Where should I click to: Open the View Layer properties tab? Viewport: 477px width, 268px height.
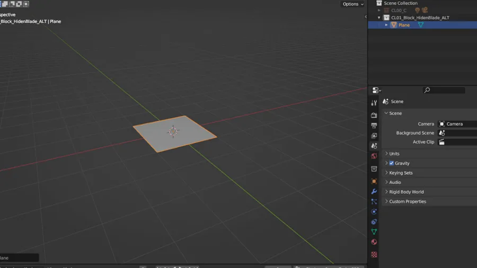click(374, 136)
